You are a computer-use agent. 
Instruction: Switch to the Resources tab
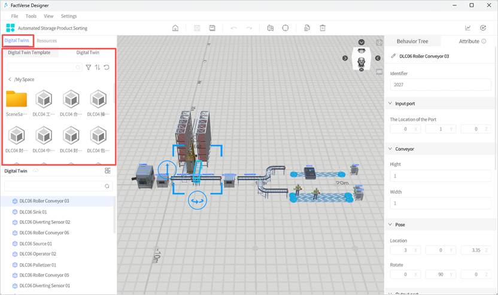47,41
